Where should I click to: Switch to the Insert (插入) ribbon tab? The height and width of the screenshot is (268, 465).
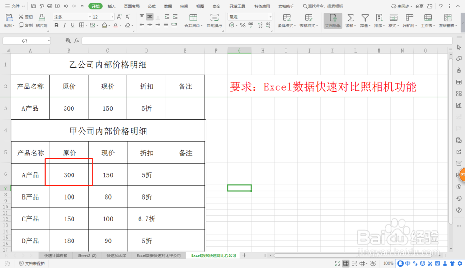pyautogui.click(x=112, y=6)
